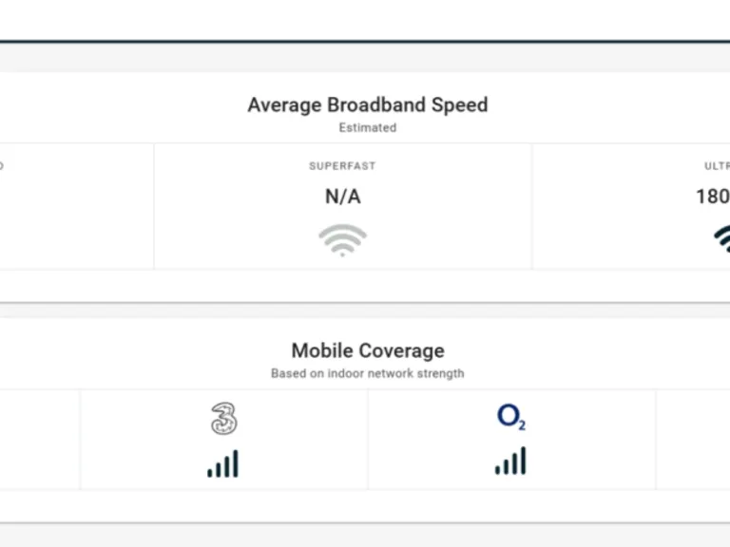This screenshot has width=730, height=547.
Task: Click the signal bars under Three
Action: coord(223,464)
